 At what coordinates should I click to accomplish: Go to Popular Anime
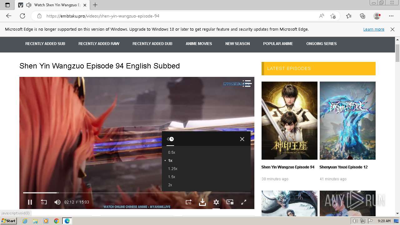278,44
